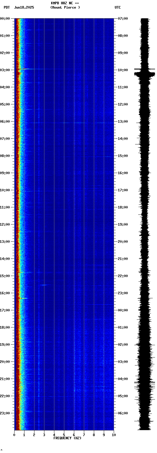Image resolution: width=157 pixels, height=453 pixels.
Task: Click the 09:00 PDT time label
Action: tap(5, 173)
